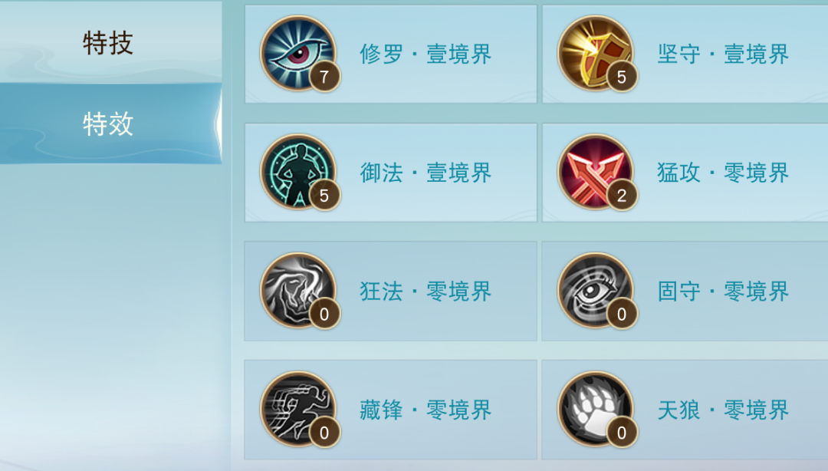This screenshot has height=471, width=828.
Task: Click the 固守 grey eye icon
Action: (596, 290)
